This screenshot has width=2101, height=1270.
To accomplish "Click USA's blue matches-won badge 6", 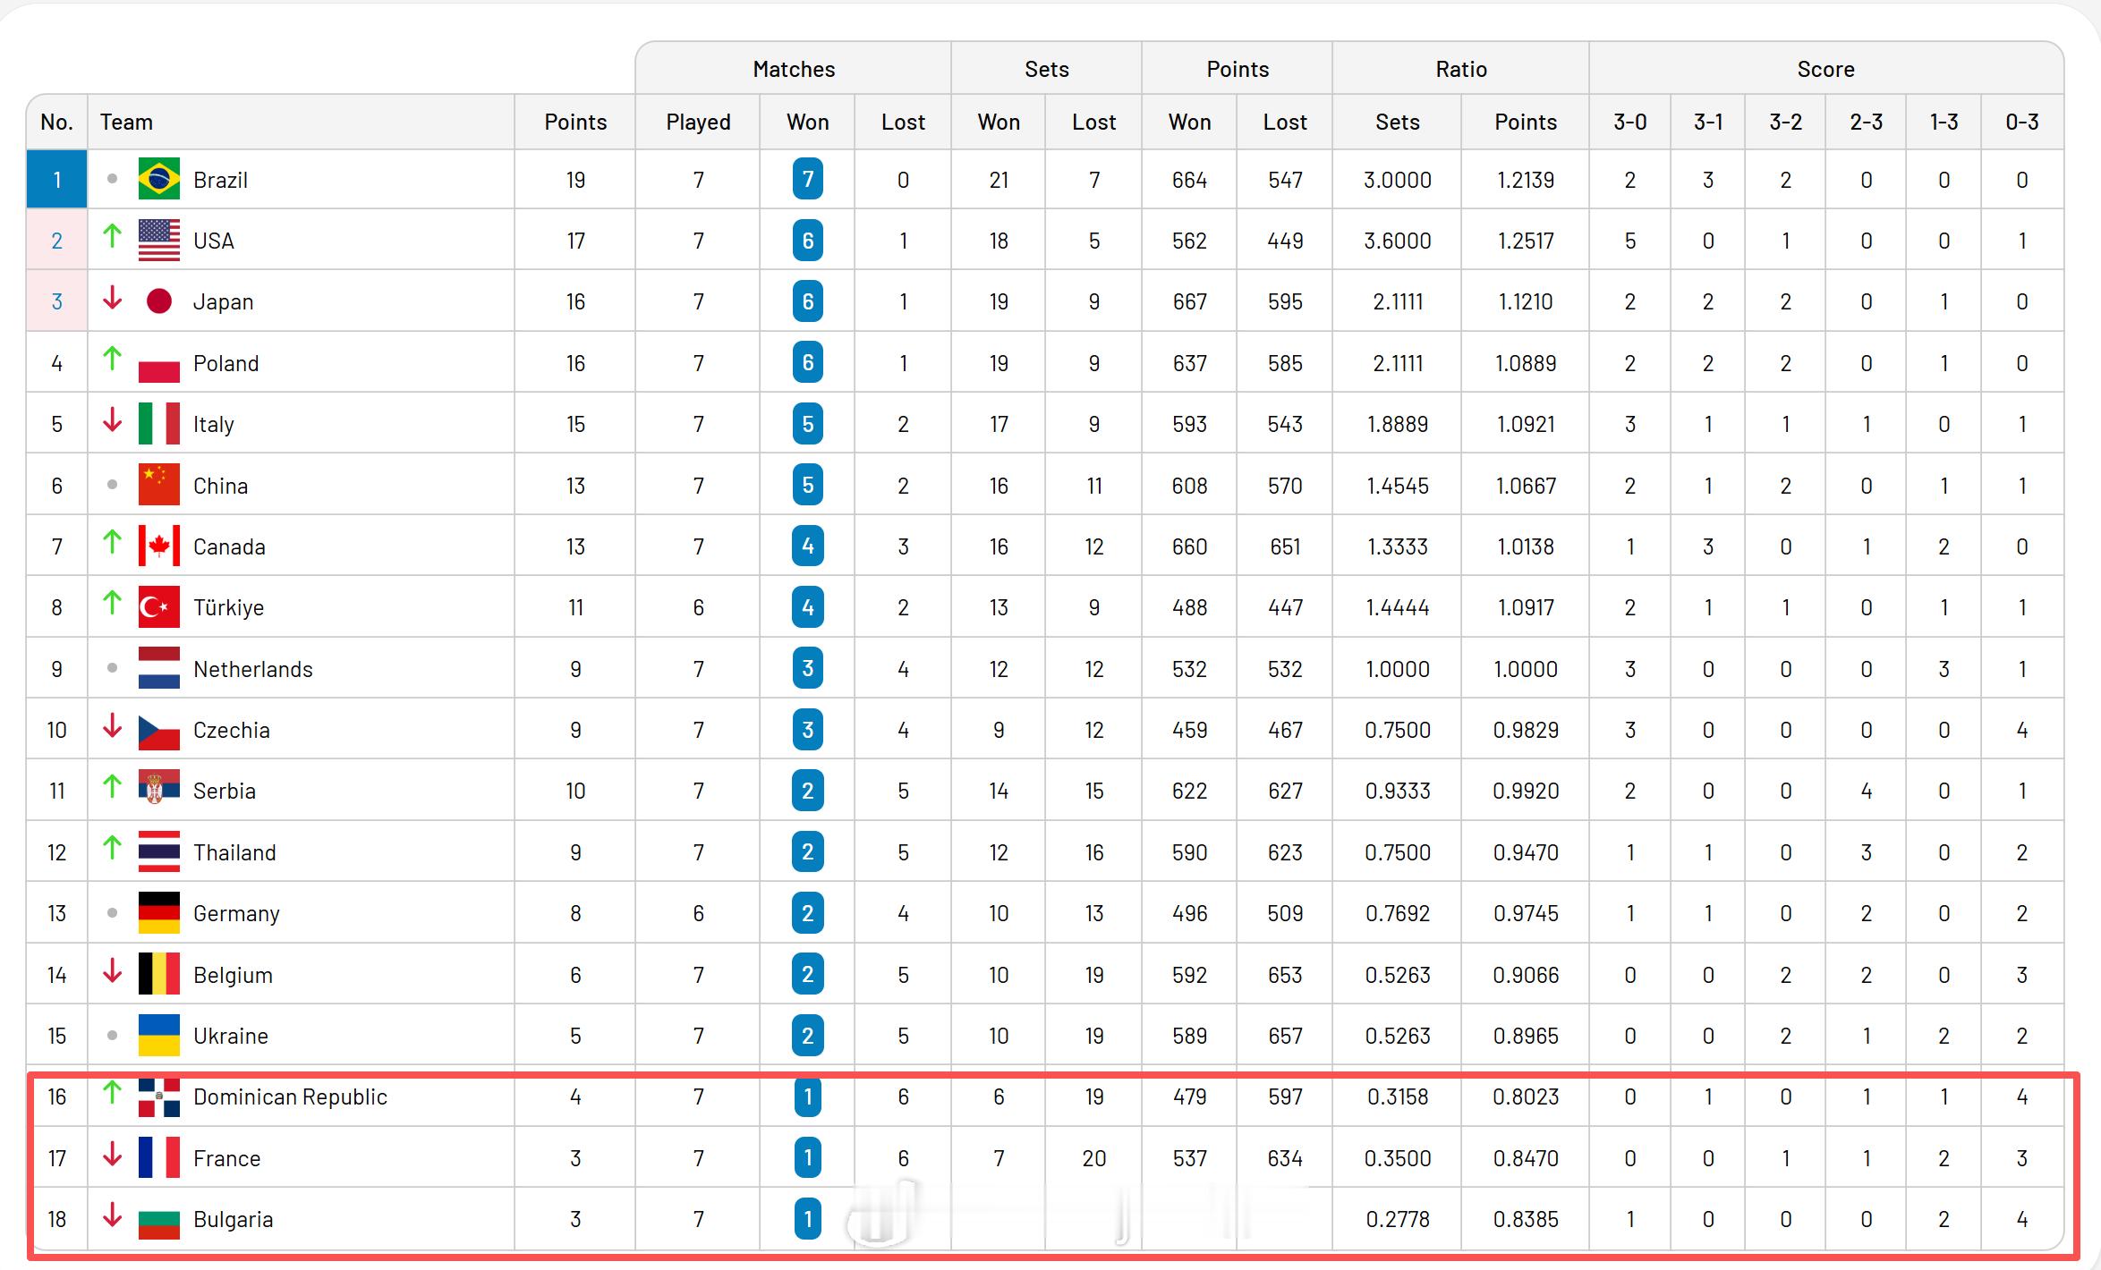I will (808, 240).
